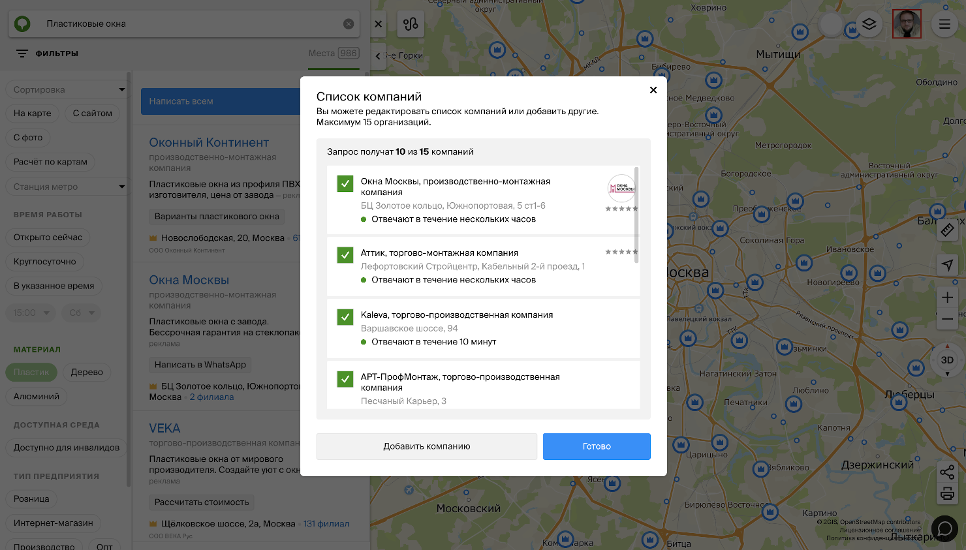Open the hamburger main menu
Viewport: 966px width, 550px height.
point(944,24)
